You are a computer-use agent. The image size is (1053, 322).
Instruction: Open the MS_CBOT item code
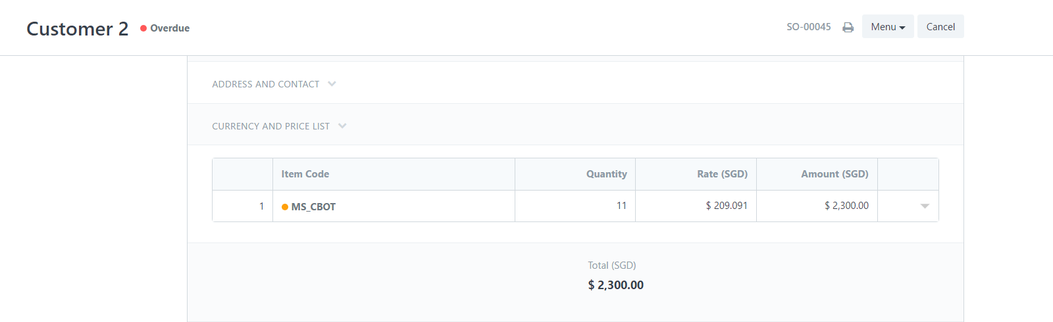[313, 207]
